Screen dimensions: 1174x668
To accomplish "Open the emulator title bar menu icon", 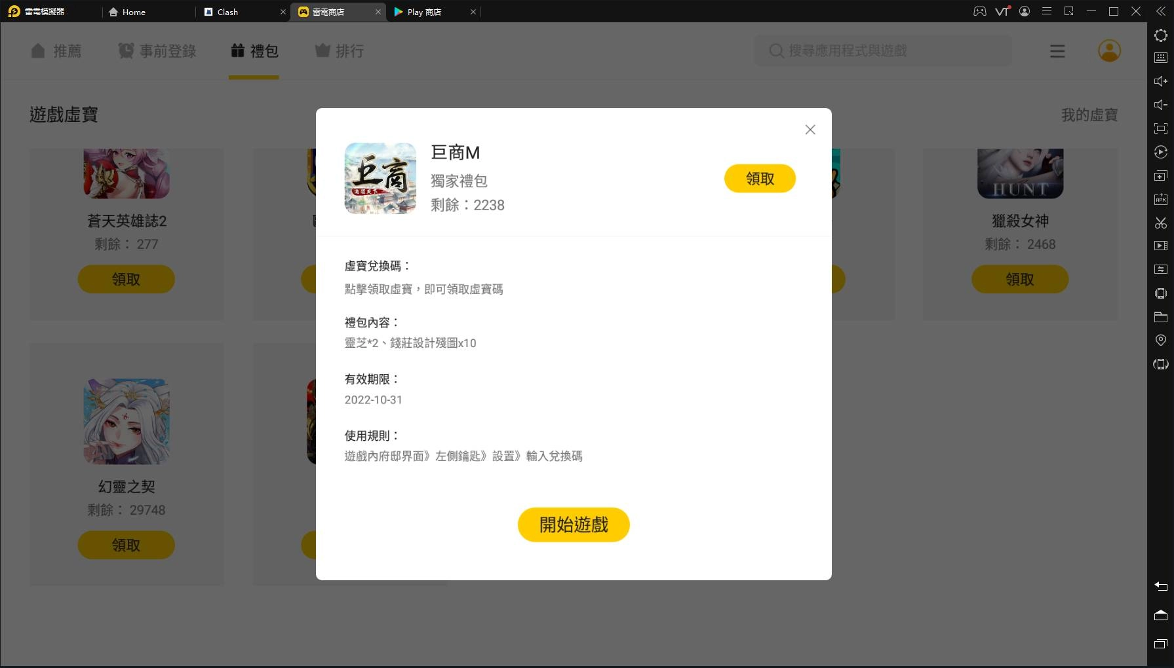I will 1047,11.
